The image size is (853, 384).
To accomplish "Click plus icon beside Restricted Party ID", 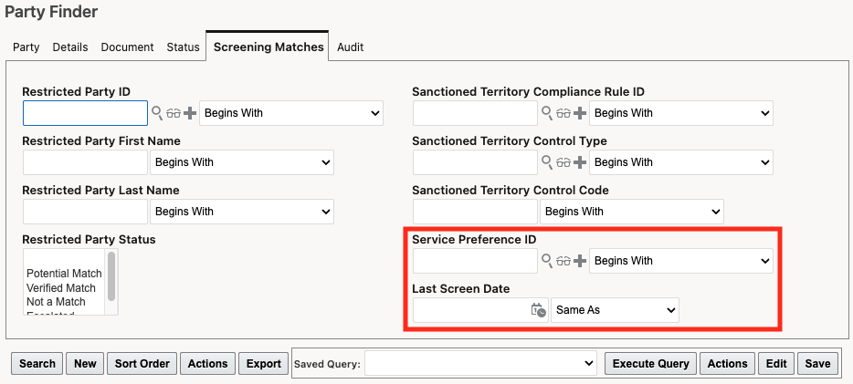I will [x=190, y=113].
